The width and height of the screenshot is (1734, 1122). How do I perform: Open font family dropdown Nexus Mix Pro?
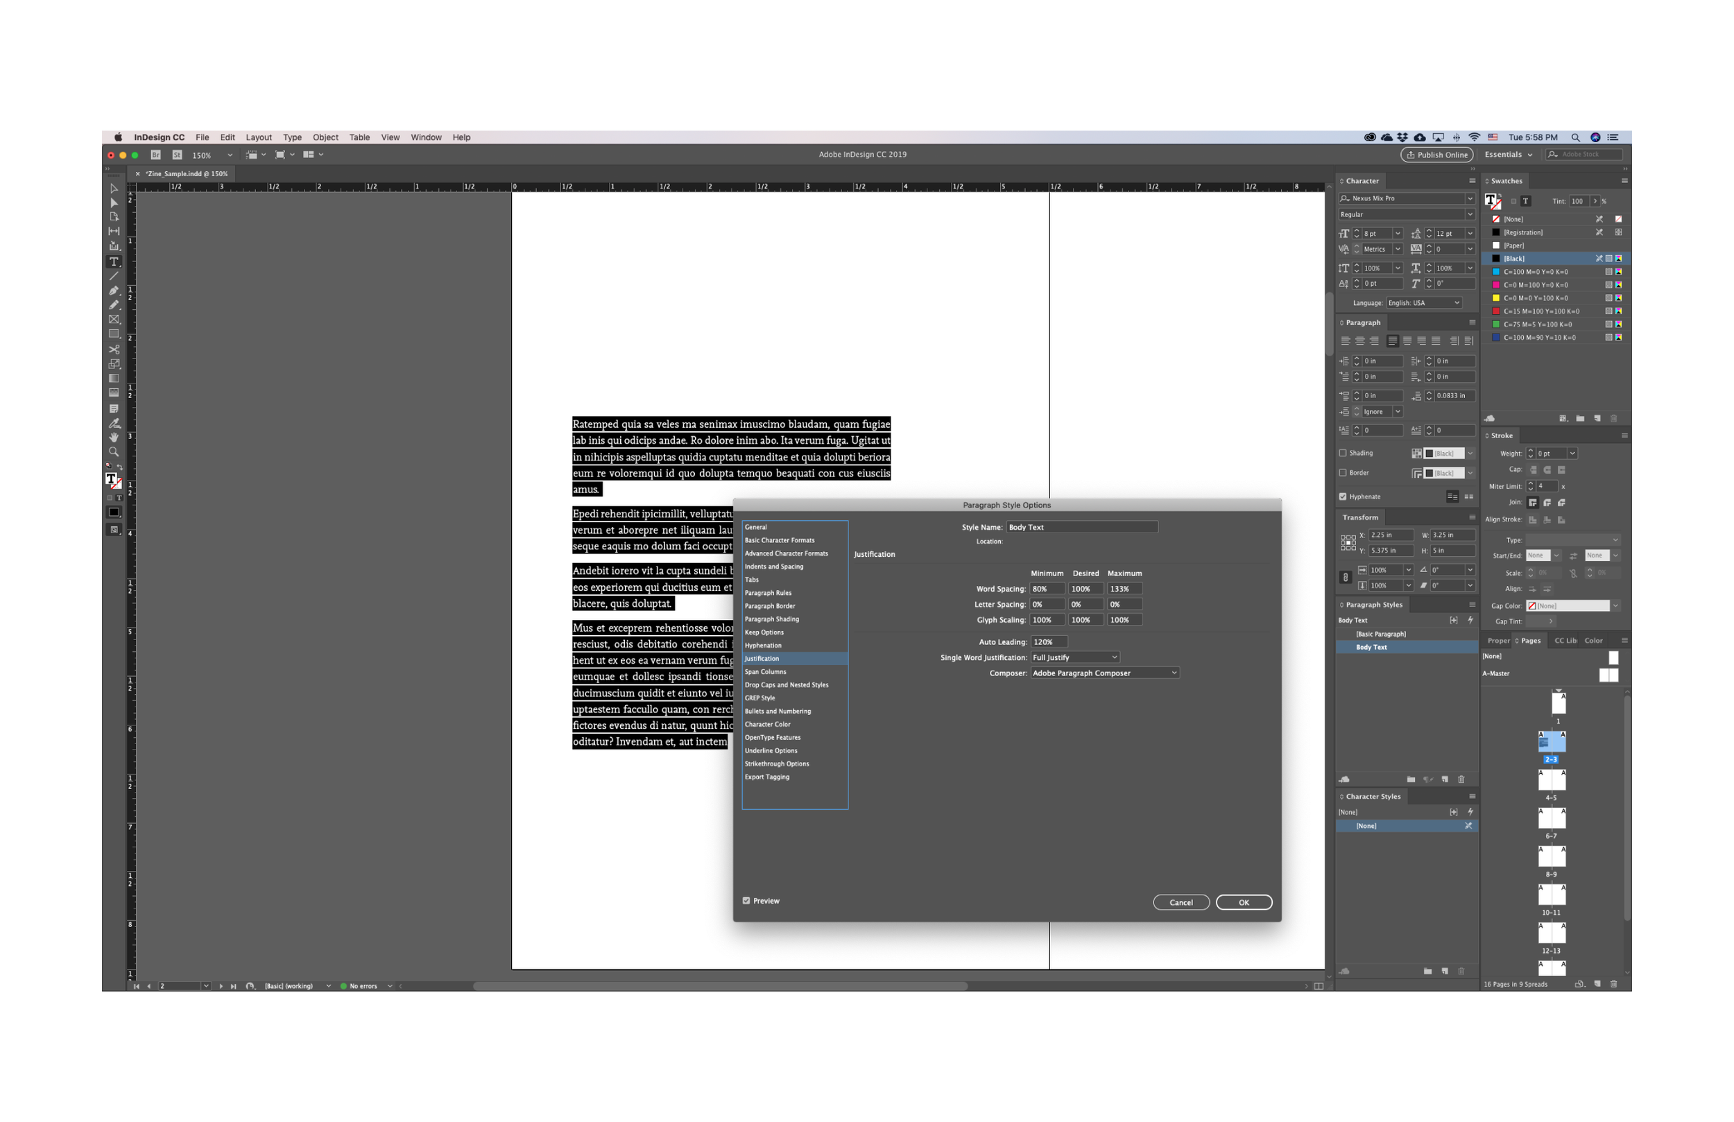click(1470, 198)
